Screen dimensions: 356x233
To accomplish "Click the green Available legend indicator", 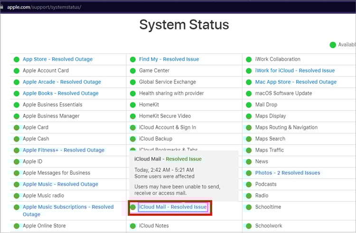I will (333, 45).
